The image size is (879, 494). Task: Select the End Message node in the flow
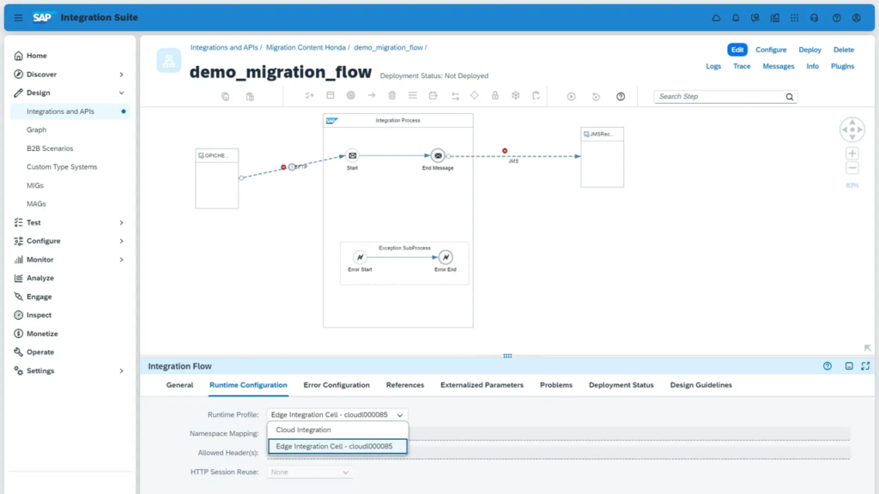438,156
